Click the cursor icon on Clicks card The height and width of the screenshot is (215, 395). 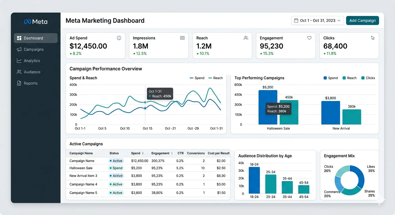click(373, 38)
